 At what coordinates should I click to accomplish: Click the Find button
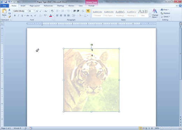click(x=165, y=10)
